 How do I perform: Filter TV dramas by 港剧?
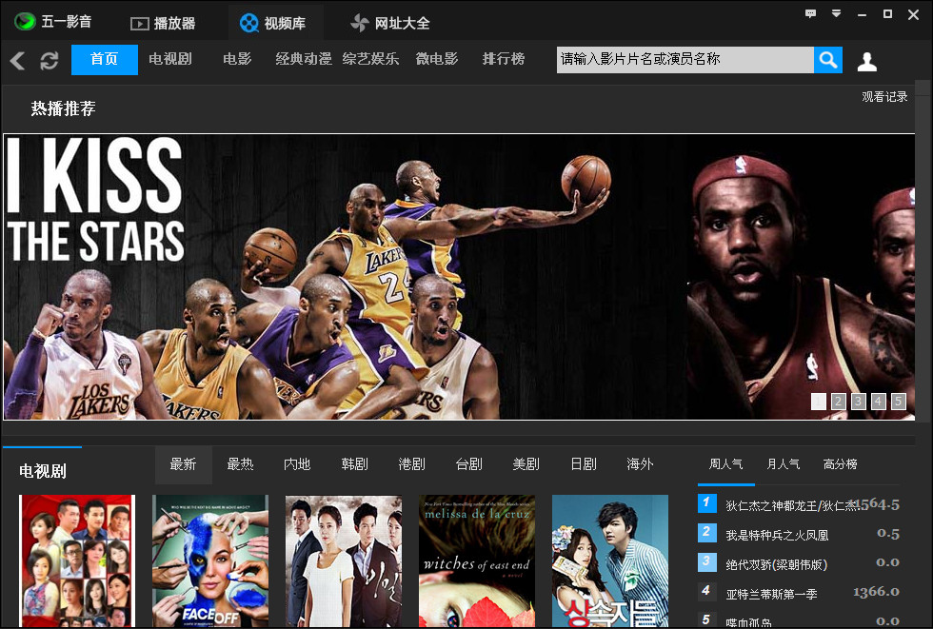click(411, 464)
